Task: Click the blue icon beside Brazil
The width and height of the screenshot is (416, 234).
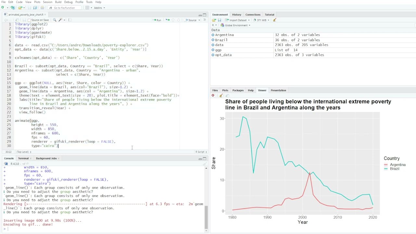Action: pyautogui.click(x=213, y=40)
